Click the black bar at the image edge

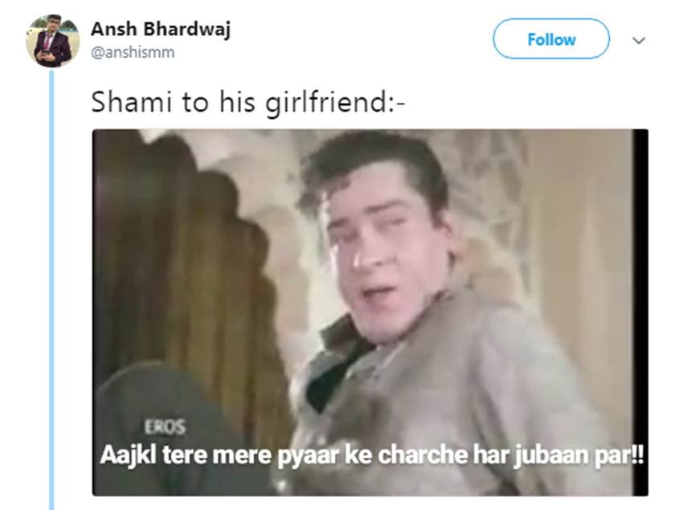[x=640, y=312]
